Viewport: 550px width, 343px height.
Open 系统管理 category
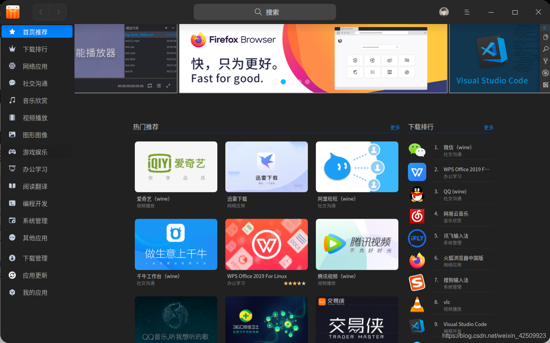click(37, 221)
